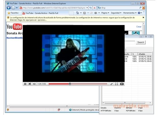Go back with the Internet Explorer back button
The height and width of the screenshot is (115, 159).
point(9,8)
